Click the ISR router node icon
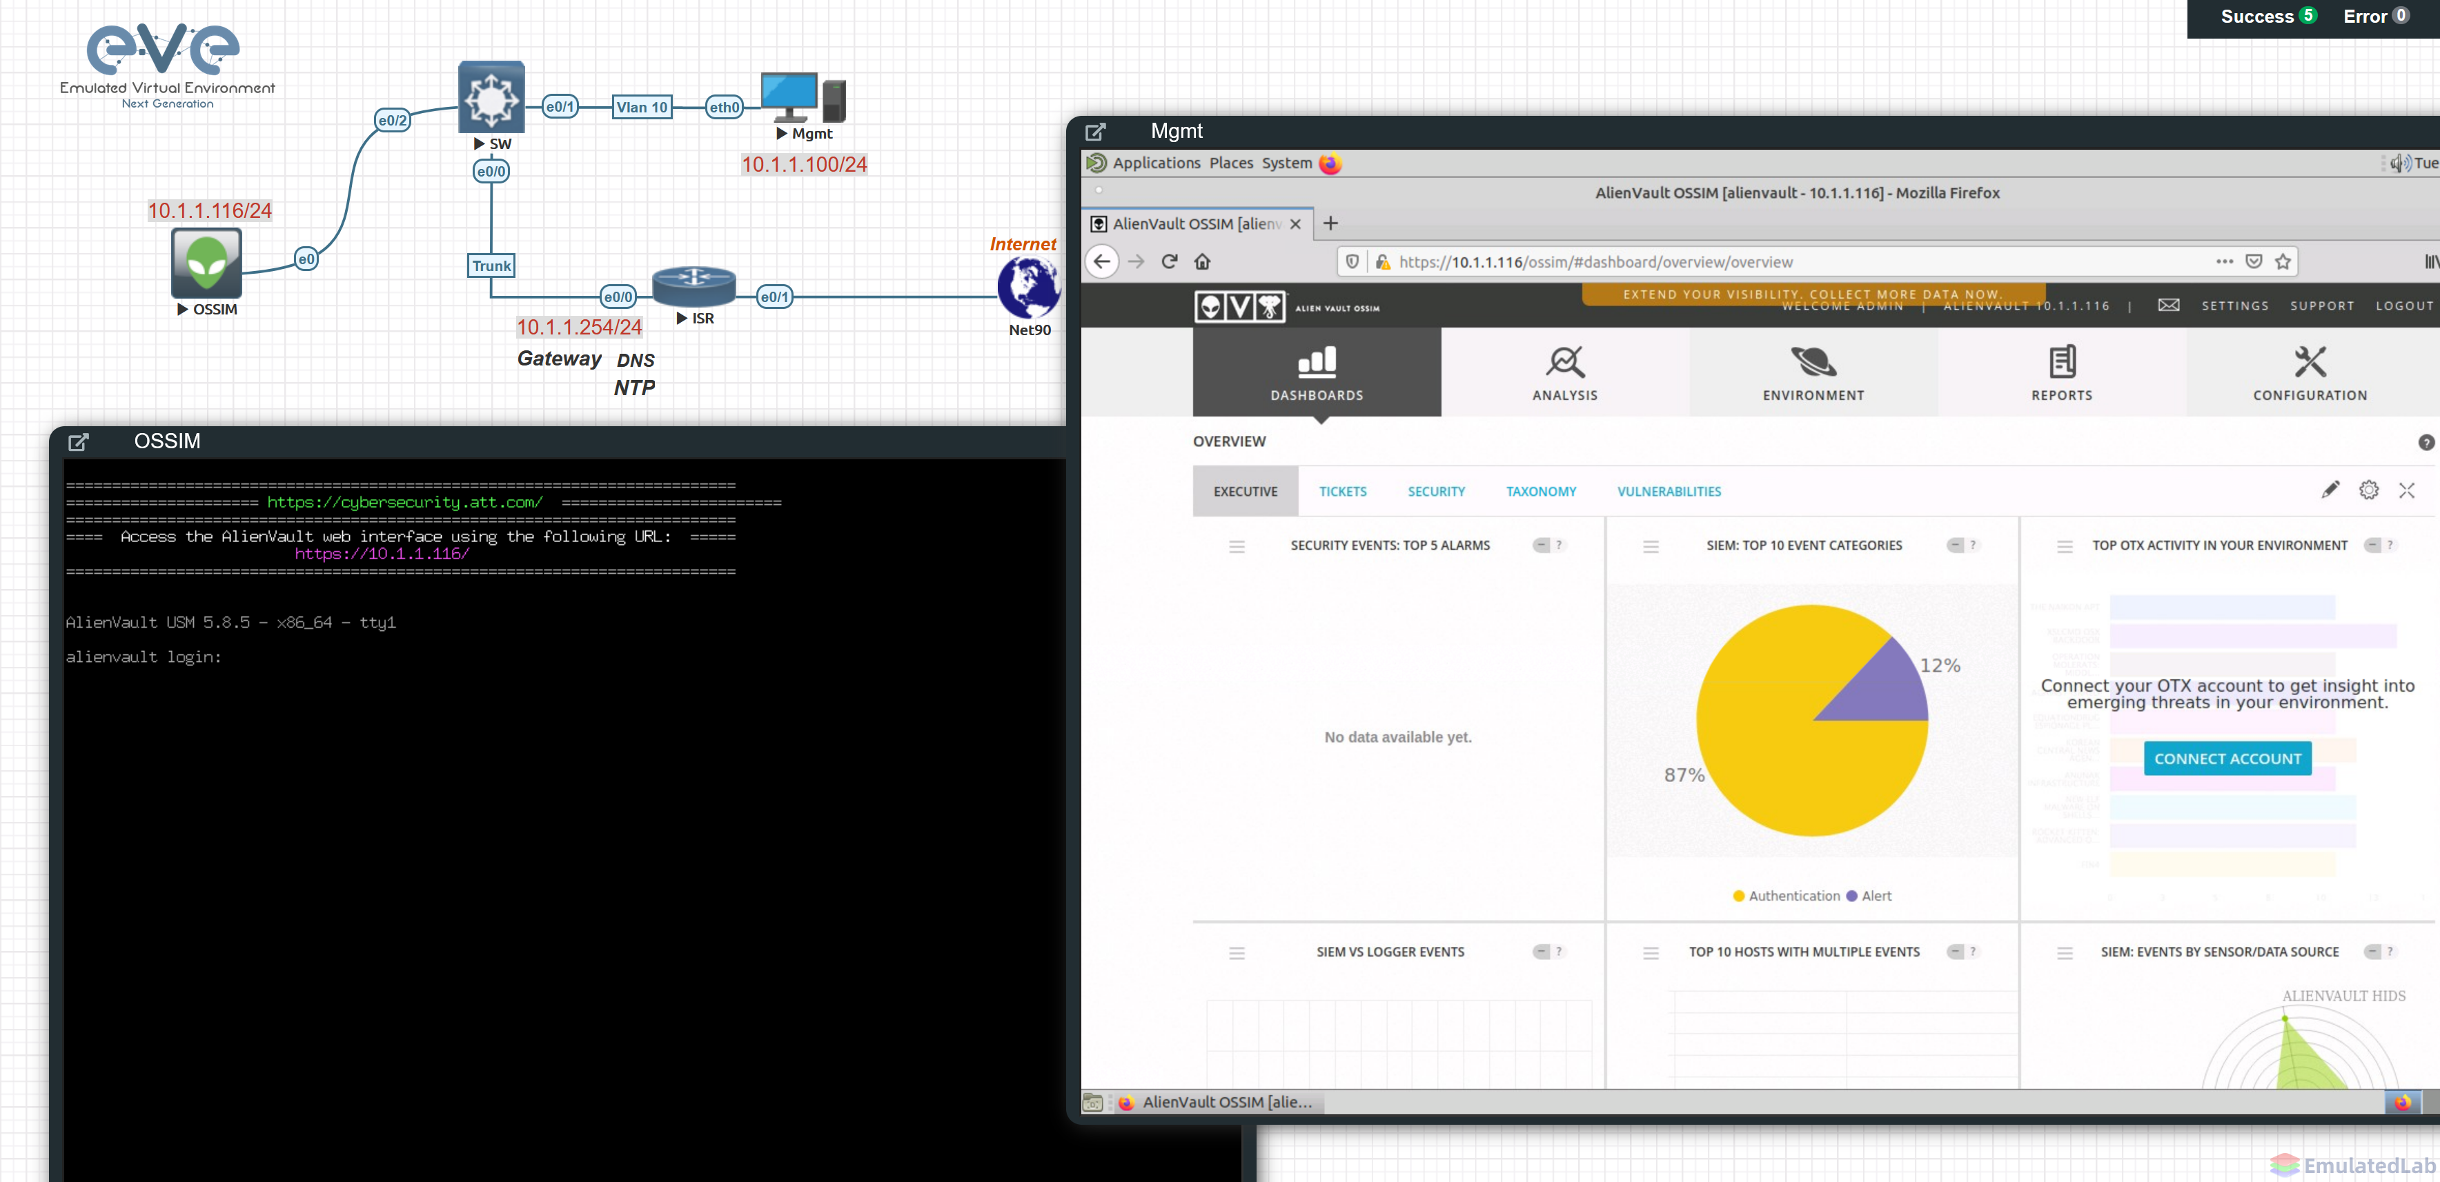Image resolution: width=2440 pixels, height=1182 pixels. 693,287
